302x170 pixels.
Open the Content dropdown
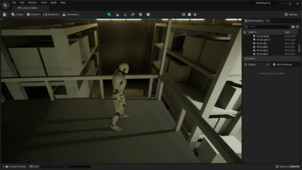click(34, 15)
